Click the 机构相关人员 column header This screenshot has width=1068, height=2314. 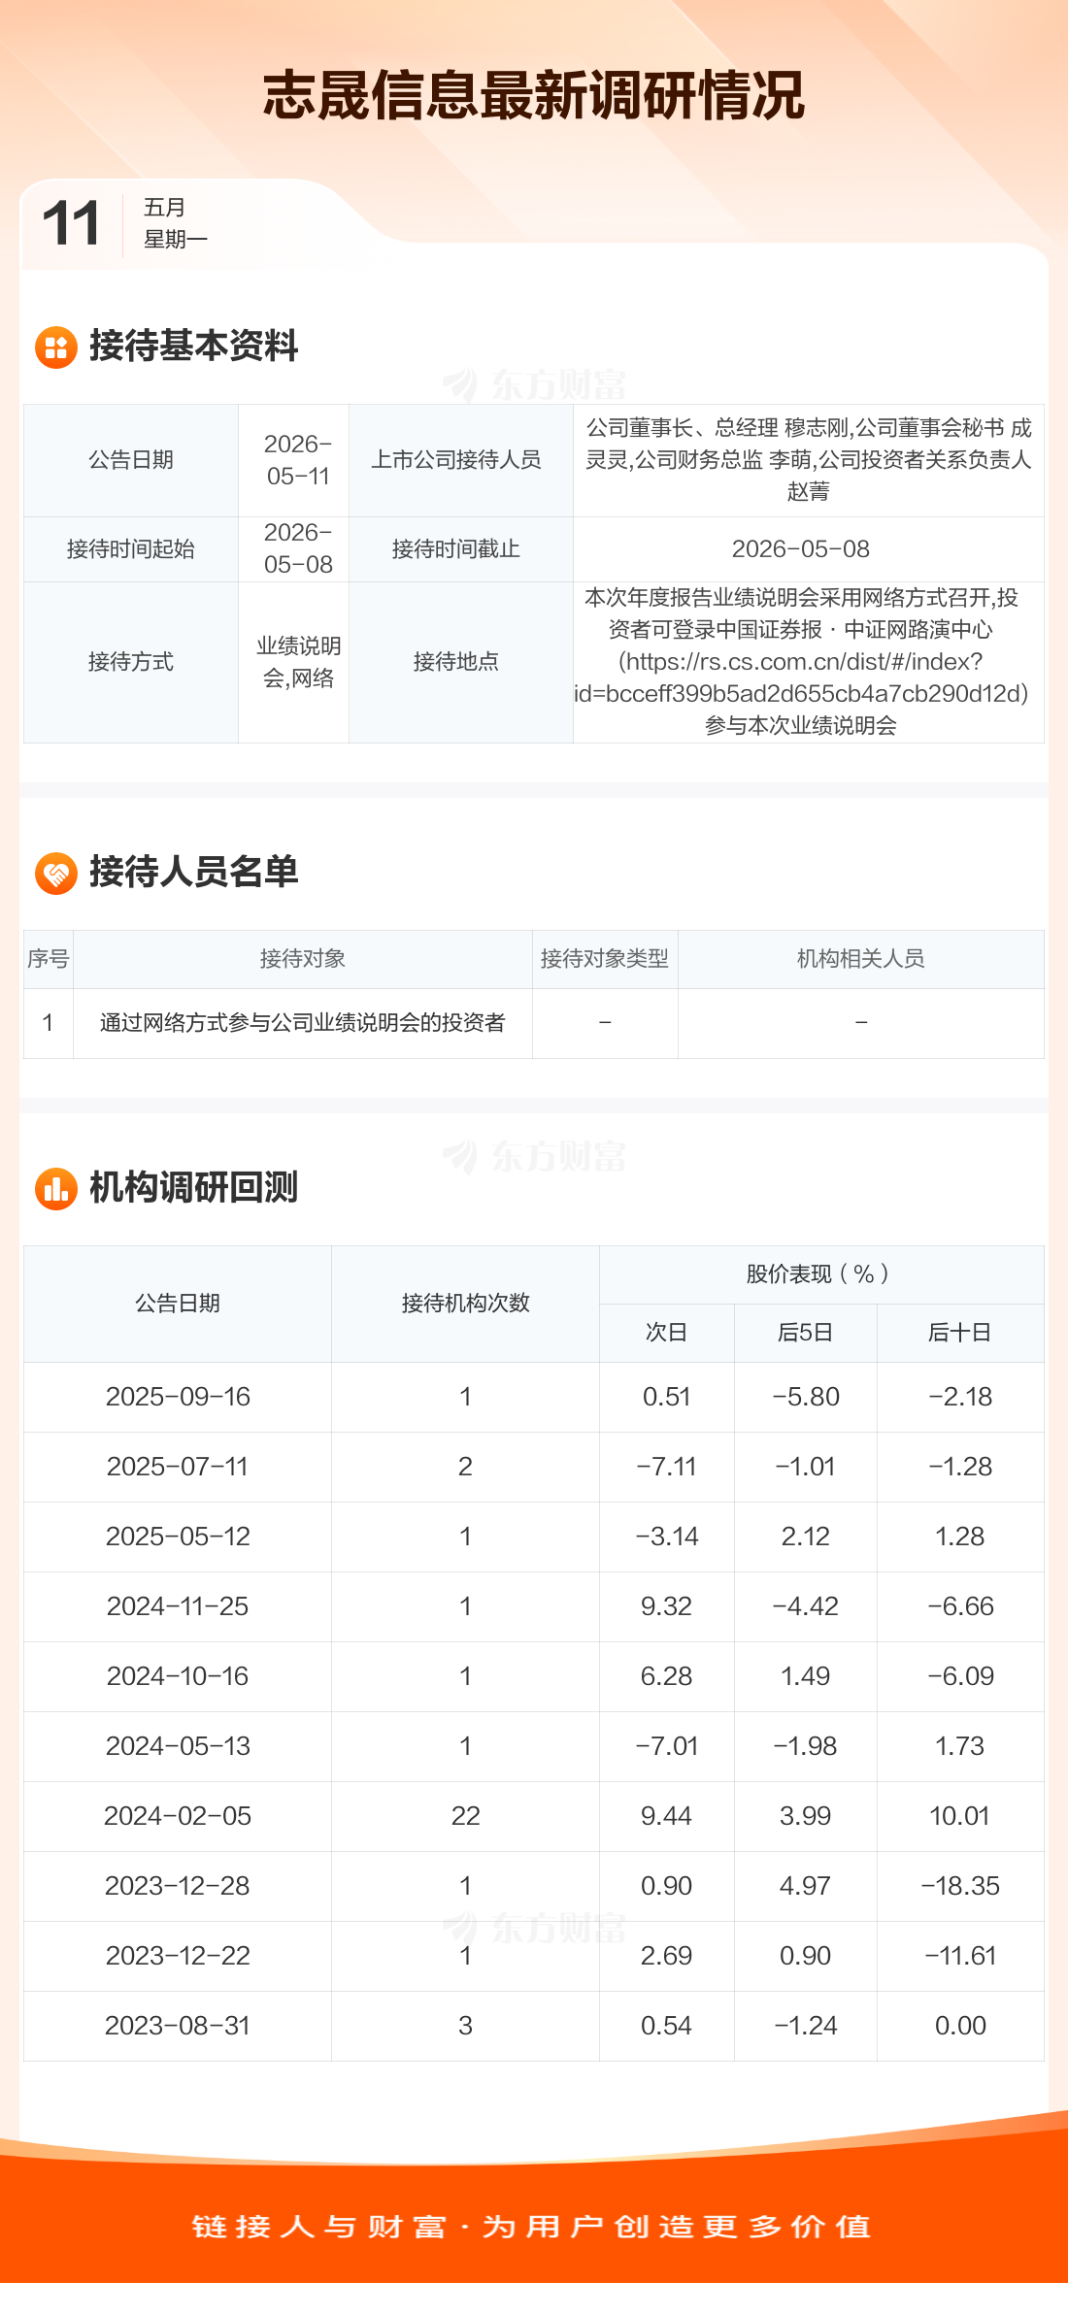coord(861,959)
